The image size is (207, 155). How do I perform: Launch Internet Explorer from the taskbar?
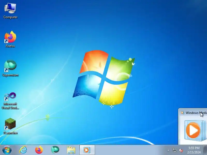pyautogui.click(x=23, y=150)
